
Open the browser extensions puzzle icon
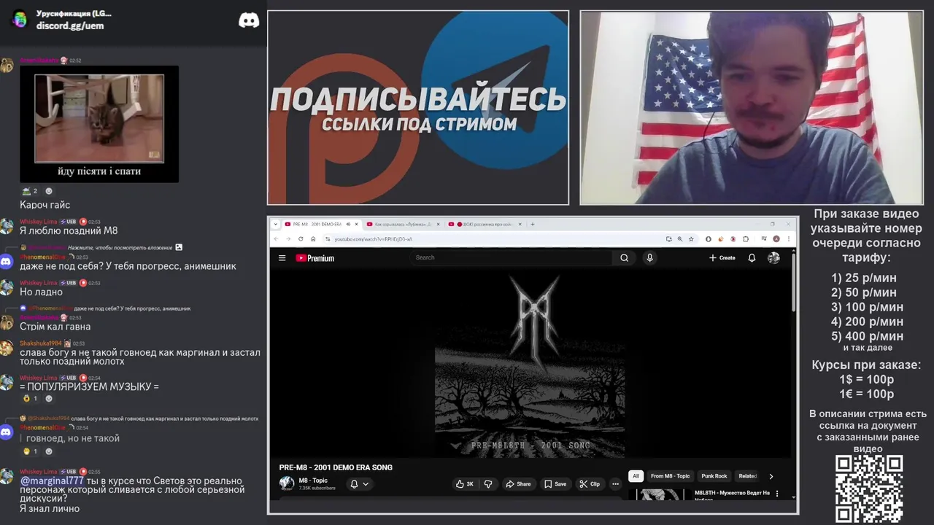click(746, 238)
